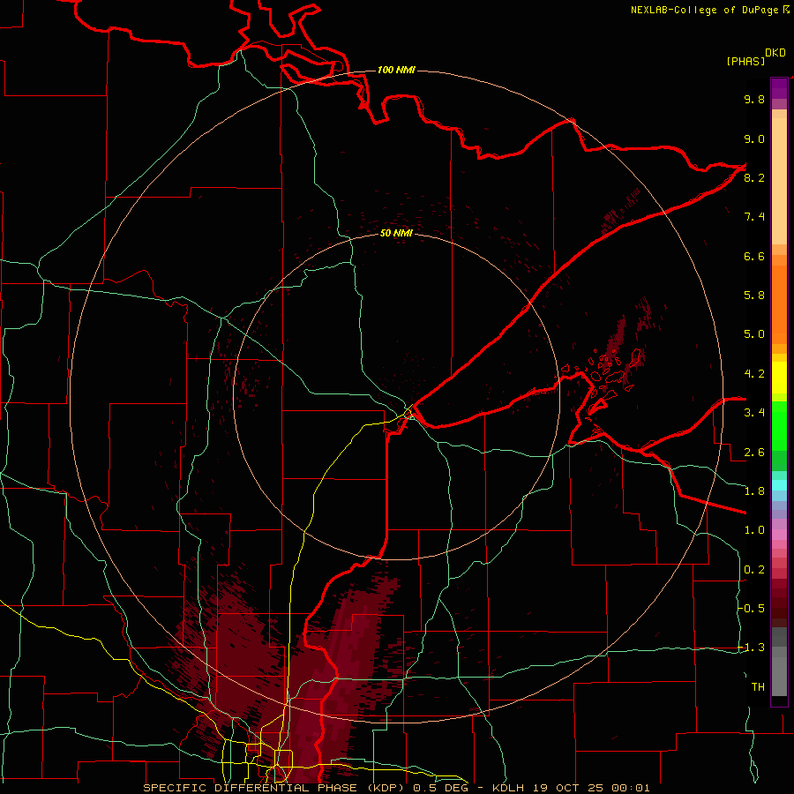Pick the bright green segment of the color bar
This screenshot has height=794, width=794.
point(779,425)
